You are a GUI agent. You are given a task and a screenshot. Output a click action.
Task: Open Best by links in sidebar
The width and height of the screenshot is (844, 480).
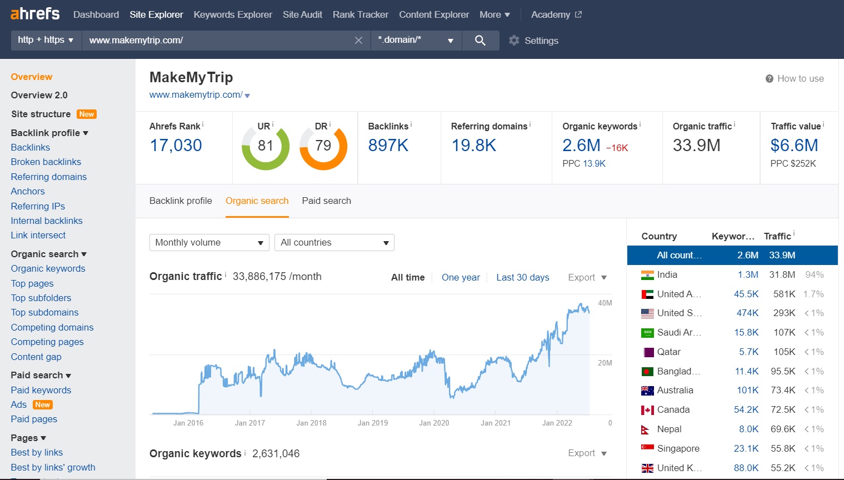[37, 452]
